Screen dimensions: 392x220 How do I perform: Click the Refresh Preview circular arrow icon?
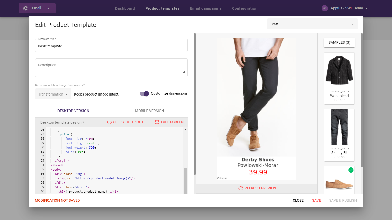pyautogui.click(x=241, y=188)
